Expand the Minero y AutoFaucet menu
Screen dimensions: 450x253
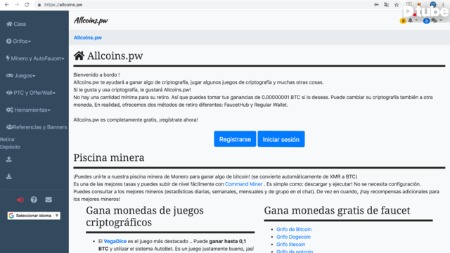pos(35,58)
